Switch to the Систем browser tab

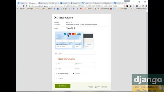tap(43, 3)
